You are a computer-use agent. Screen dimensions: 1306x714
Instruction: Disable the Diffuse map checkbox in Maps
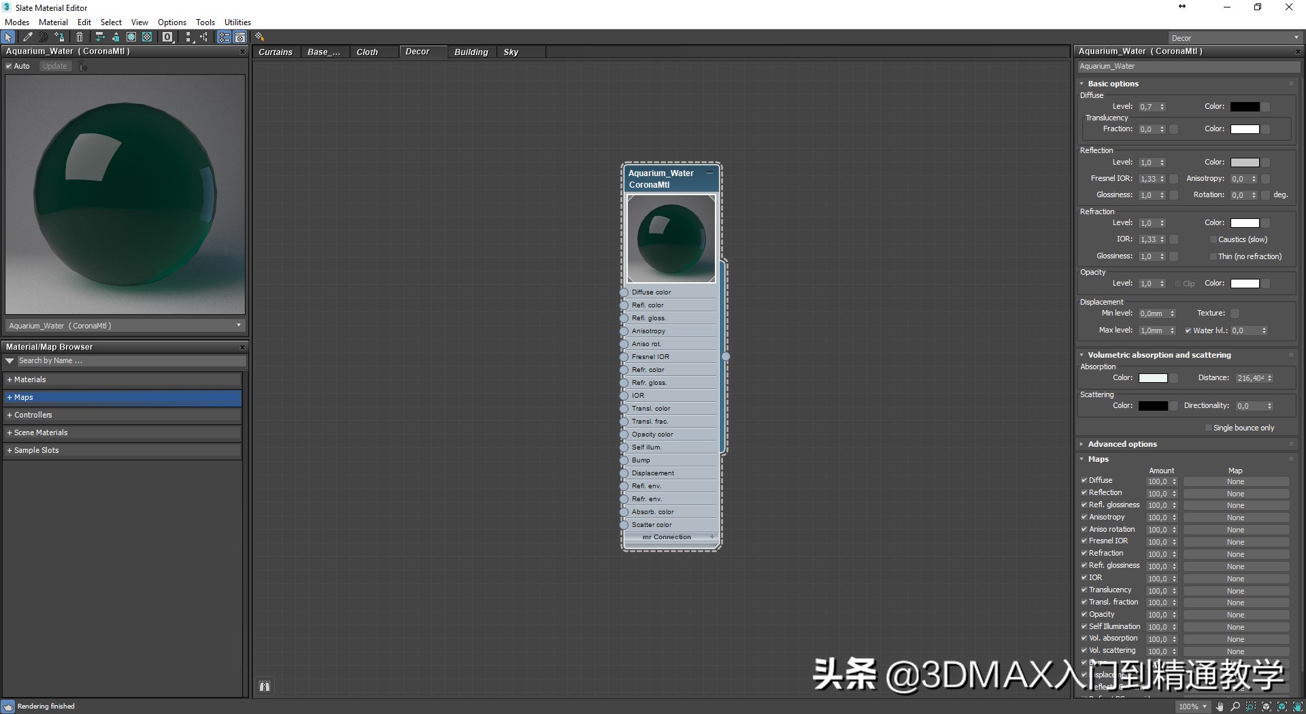[1084, 480]
